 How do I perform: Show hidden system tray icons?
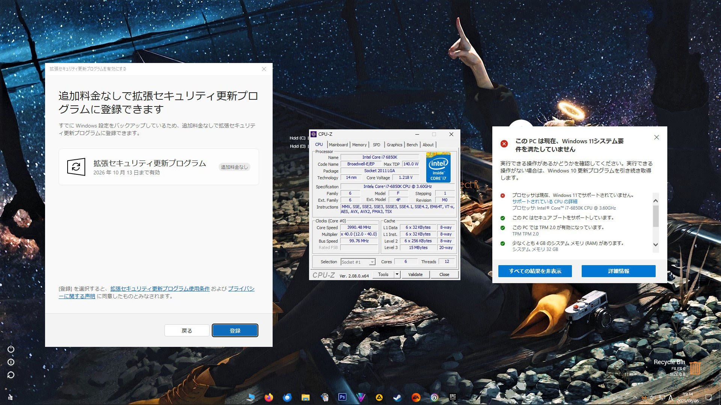[635, 397]
